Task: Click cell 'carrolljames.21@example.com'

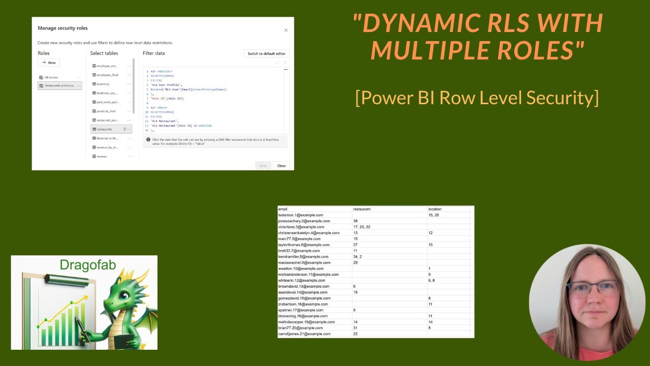Action: (x=315, y=334)
